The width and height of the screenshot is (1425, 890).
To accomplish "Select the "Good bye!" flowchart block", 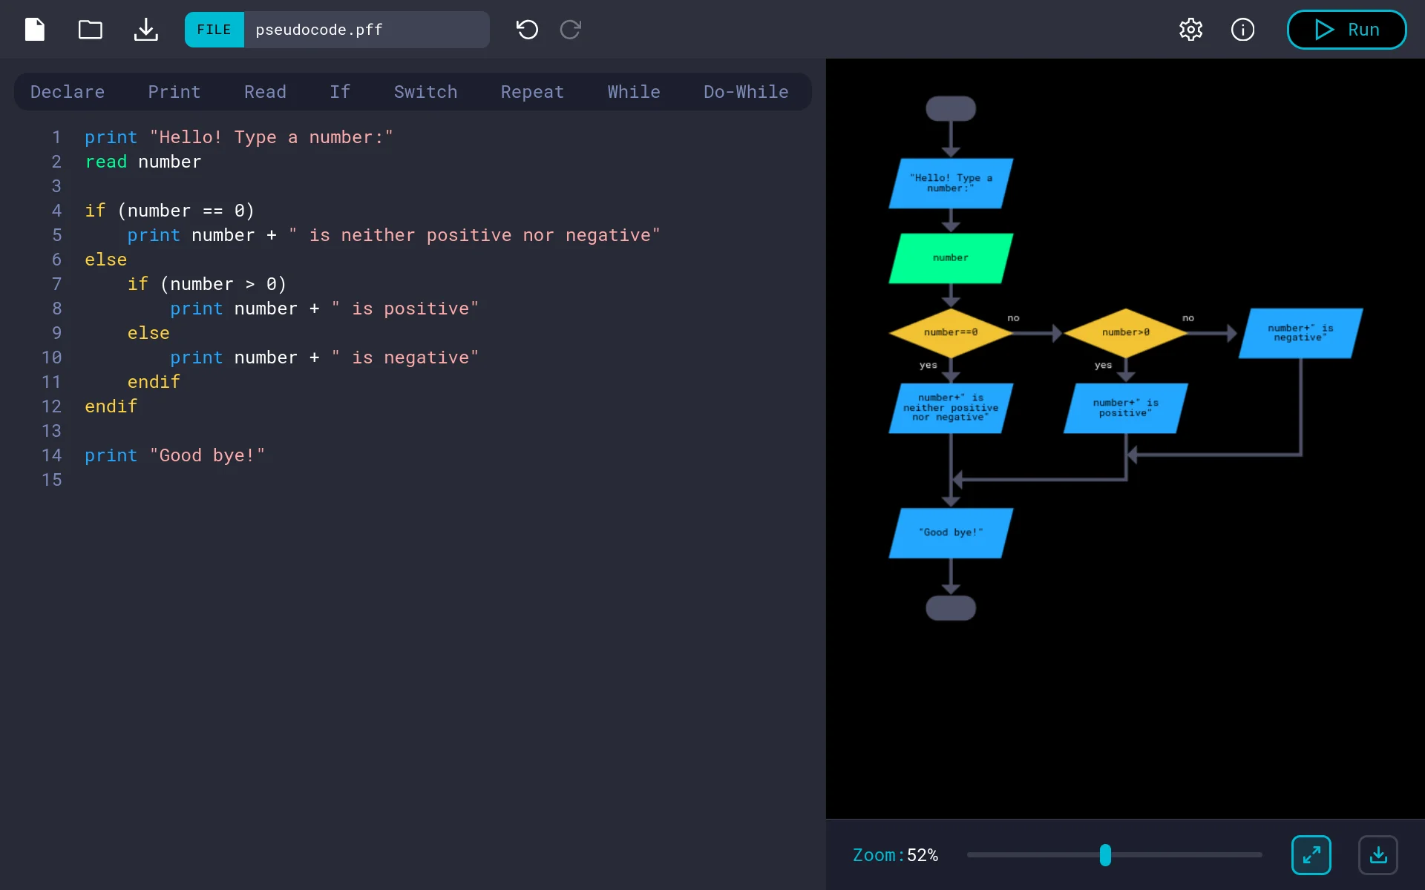I will (951, 533).
